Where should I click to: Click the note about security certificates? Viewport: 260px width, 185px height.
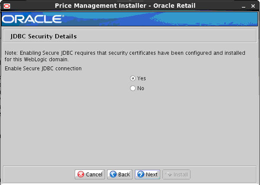pos(125,56)
